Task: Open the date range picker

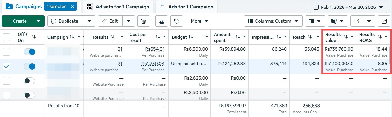Action: click(x=349, y=7)
